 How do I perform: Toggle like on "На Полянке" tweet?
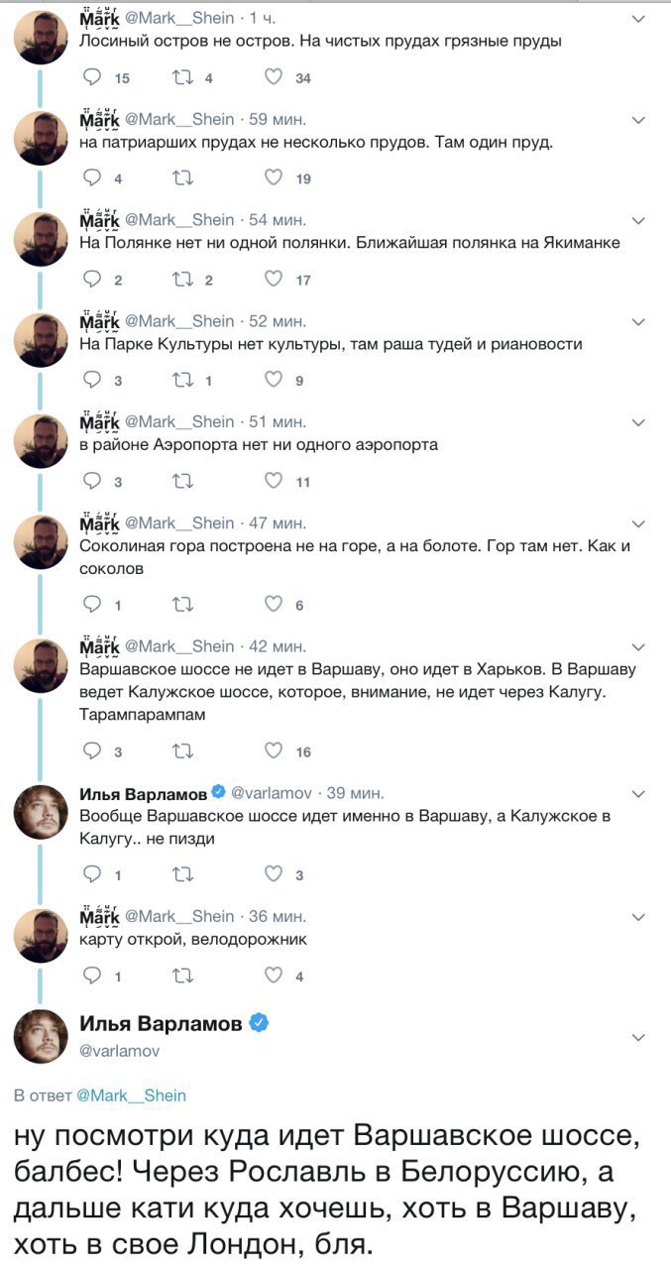(276, 280)
